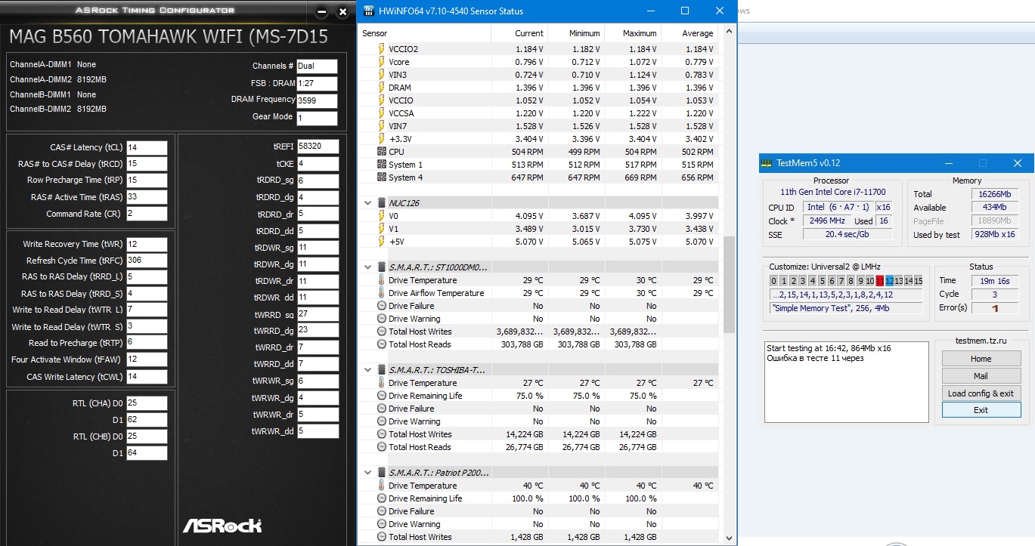The image size is (1035, 546).
Task: Click the fan icon beside CPU sensor
Action: click(x=382, y=152)
